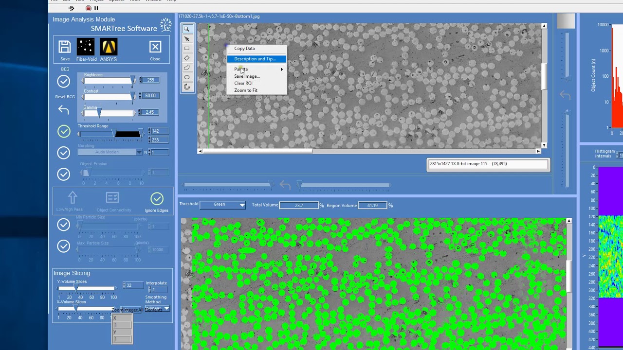Toggle the Min Particle Size checkmark
The width and height of the screenshot is (623, 350).
(x=64, y=225)
